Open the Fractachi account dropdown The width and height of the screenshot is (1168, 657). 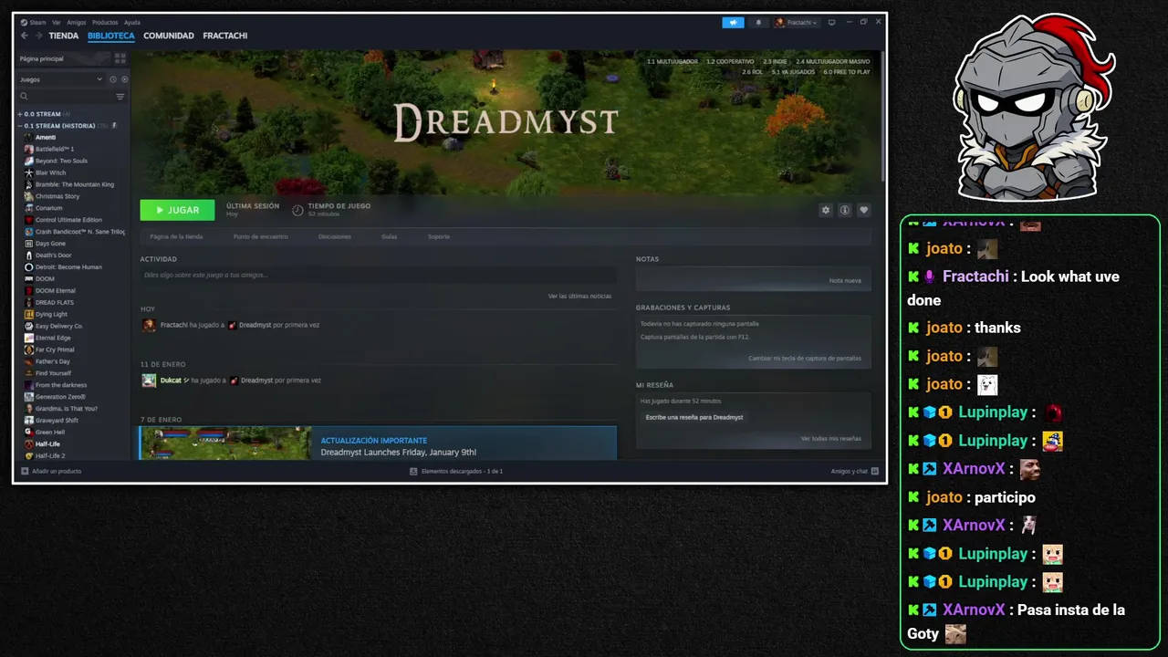796,22
